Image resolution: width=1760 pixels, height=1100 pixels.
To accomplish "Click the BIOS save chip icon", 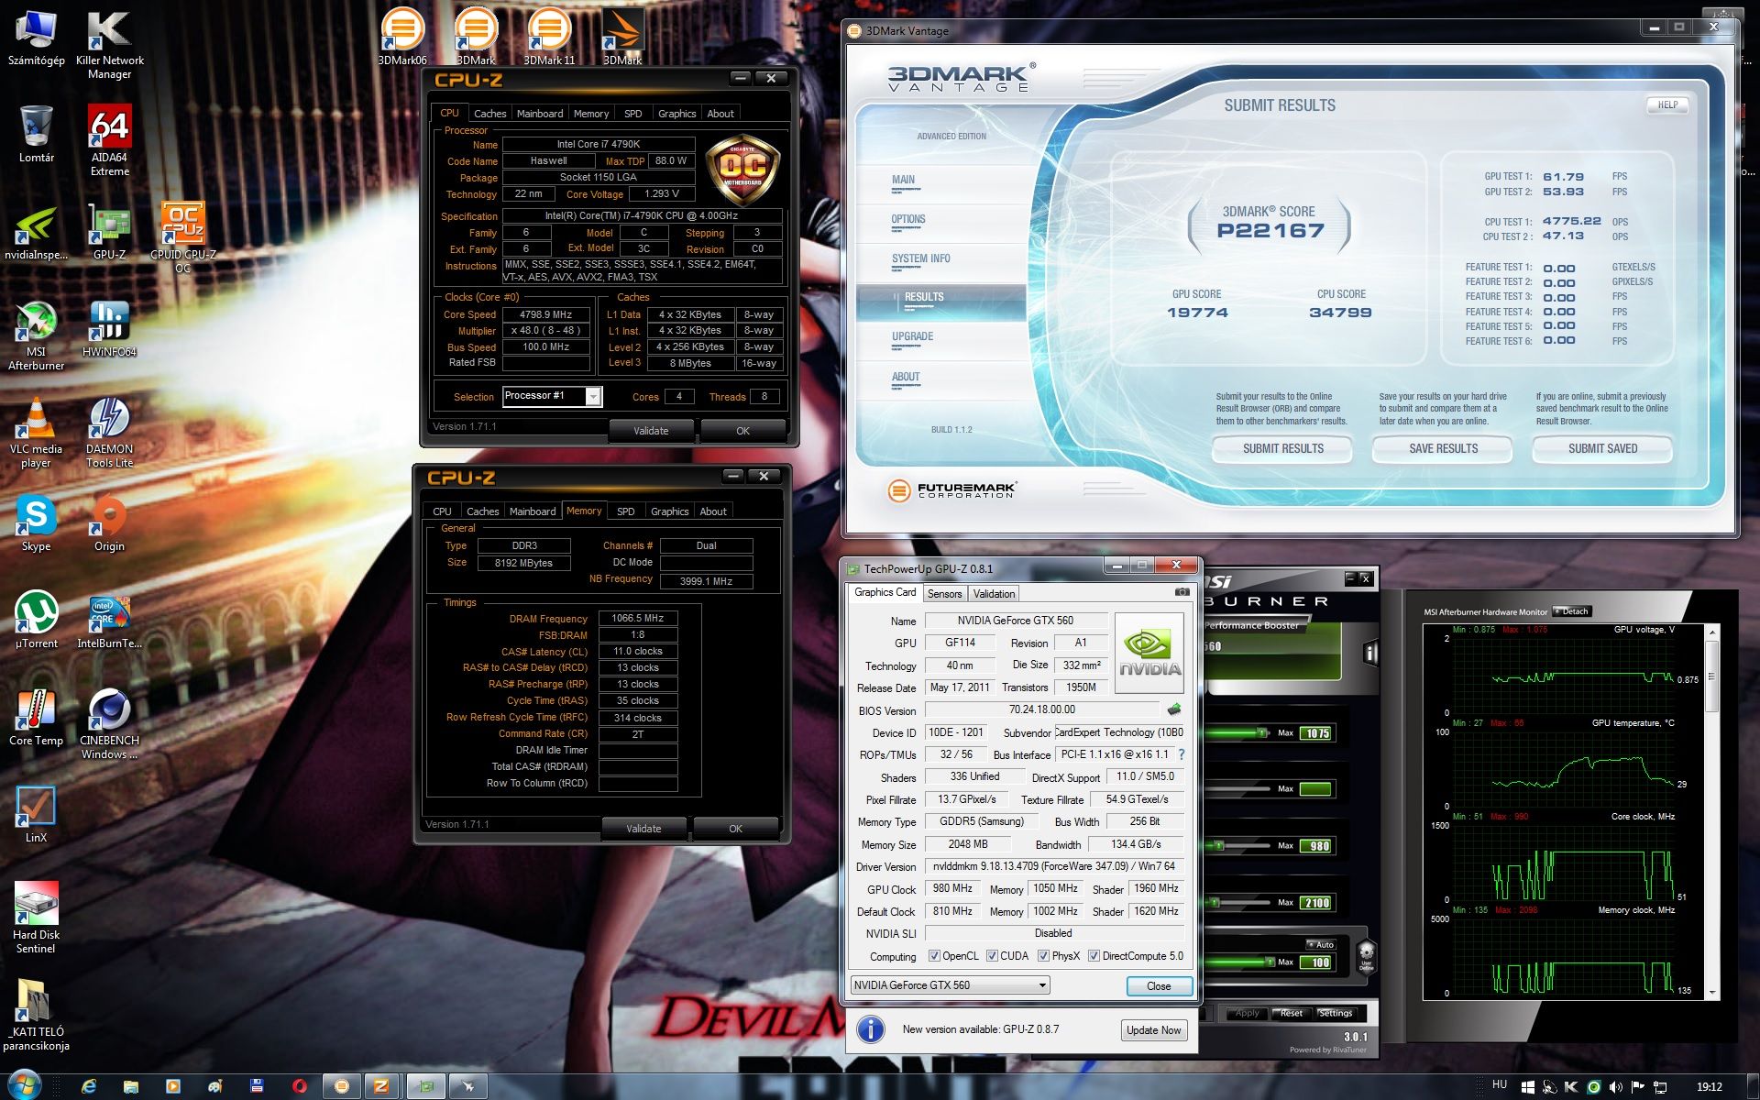I will (x=1173, y=709).
